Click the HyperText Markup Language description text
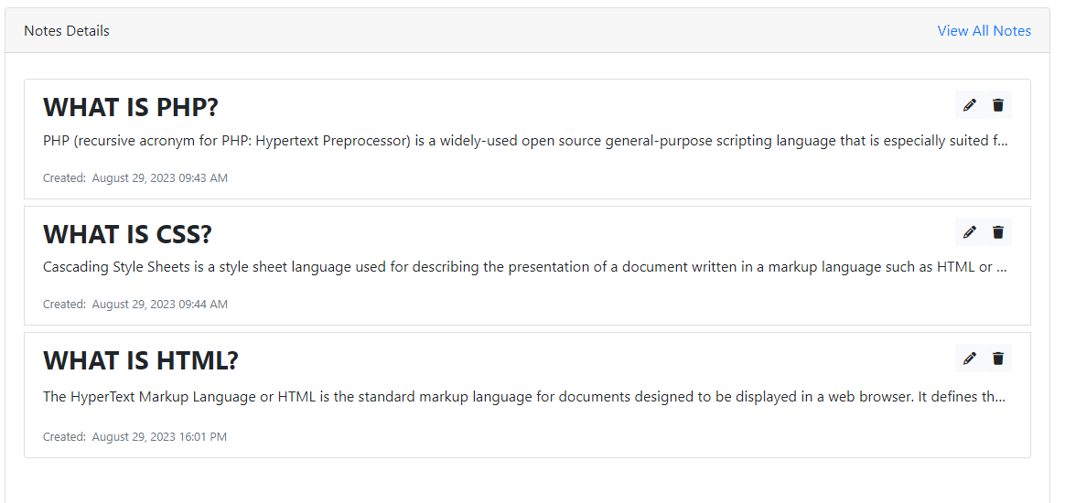 525,397
